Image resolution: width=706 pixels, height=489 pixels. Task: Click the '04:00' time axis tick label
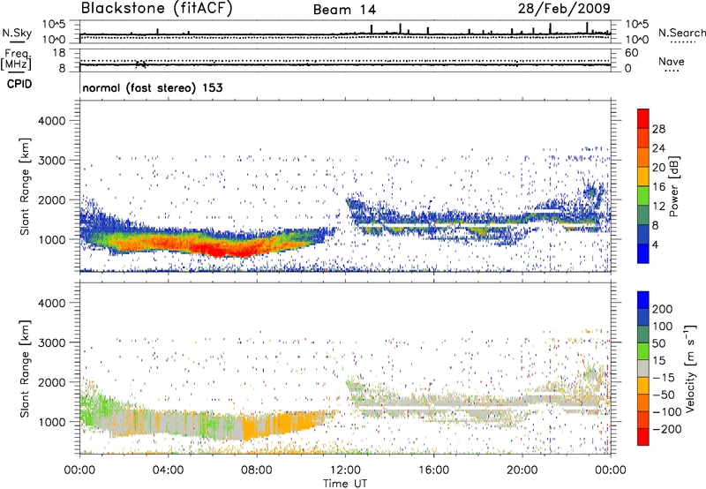[x=168, y=470]
